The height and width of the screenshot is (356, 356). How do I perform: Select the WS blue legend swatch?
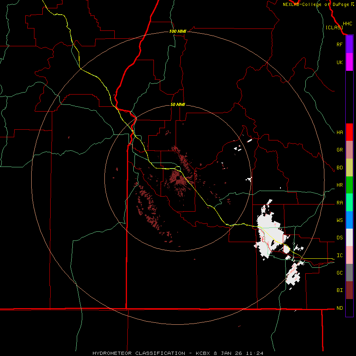tap(349, 220)
